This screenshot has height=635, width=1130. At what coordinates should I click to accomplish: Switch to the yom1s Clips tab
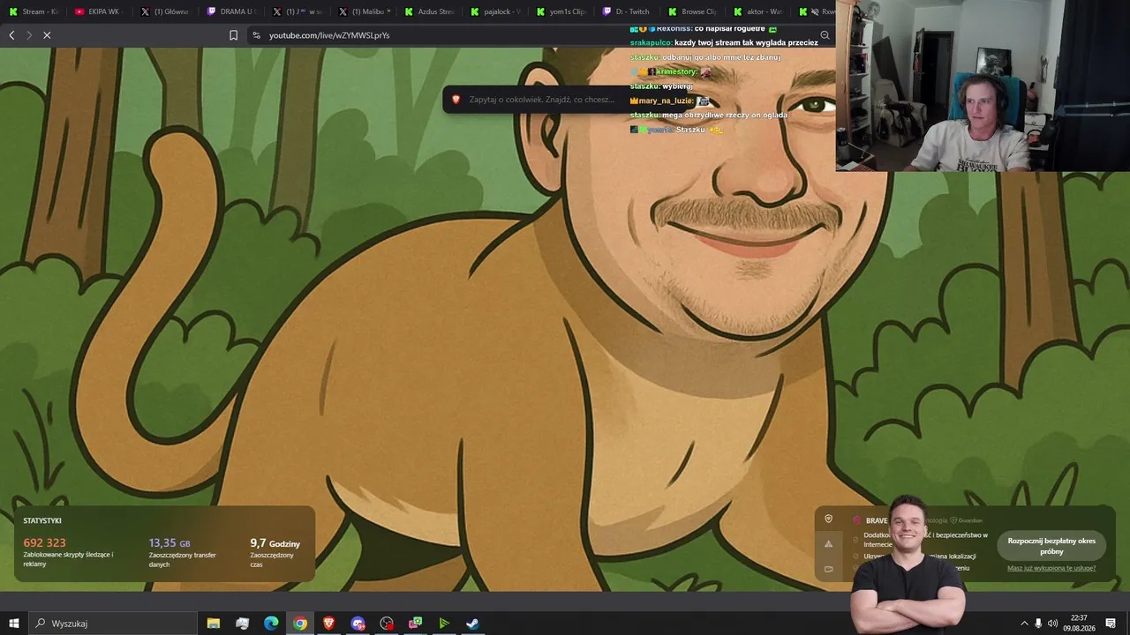tap(560, 11)
